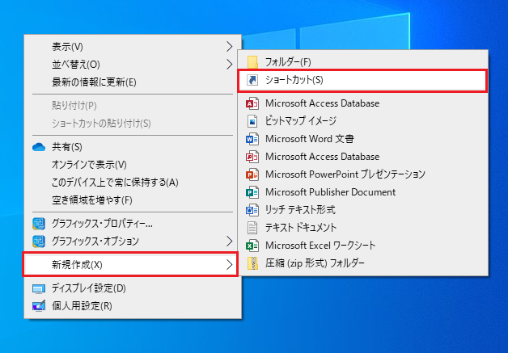Viewport: 508px width, 353px height.
Task: Create a new テキスト ドキュメント
Action: 301,228
